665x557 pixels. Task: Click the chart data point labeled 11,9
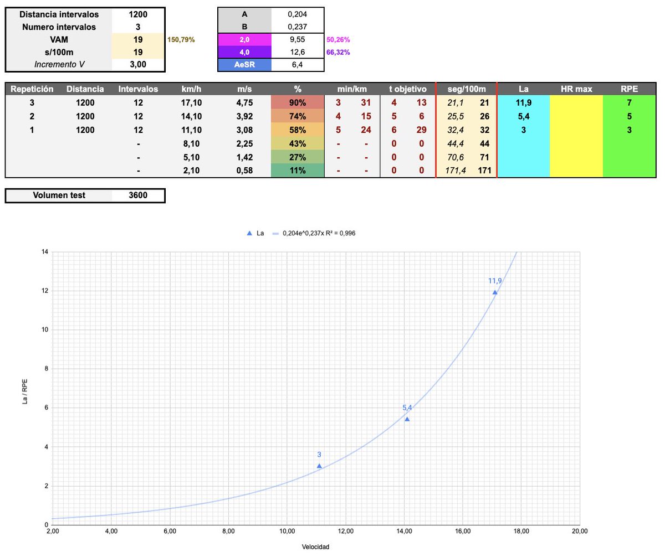click(495, 292)
